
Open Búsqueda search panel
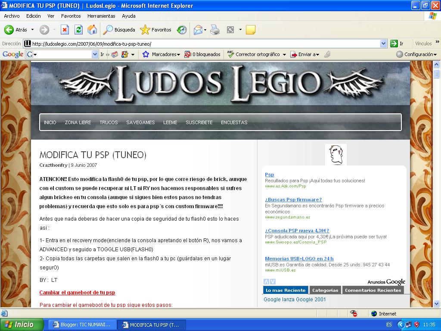119,30
